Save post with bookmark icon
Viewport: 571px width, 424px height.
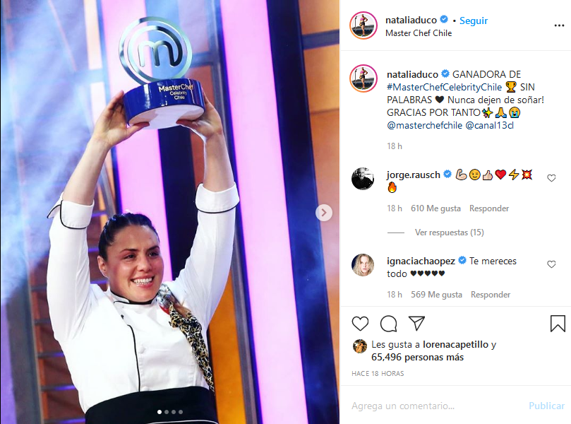click(558, 324)
